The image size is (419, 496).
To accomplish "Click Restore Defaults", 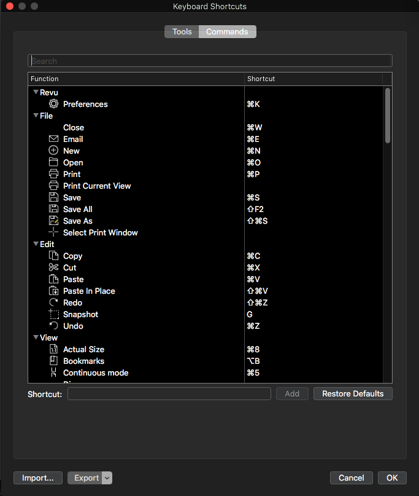I will pos(353,393).
